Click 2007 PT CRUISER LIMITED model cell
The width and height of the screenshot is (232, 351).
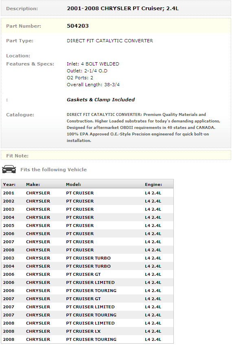pyautogui.click(x=90, y=307)
